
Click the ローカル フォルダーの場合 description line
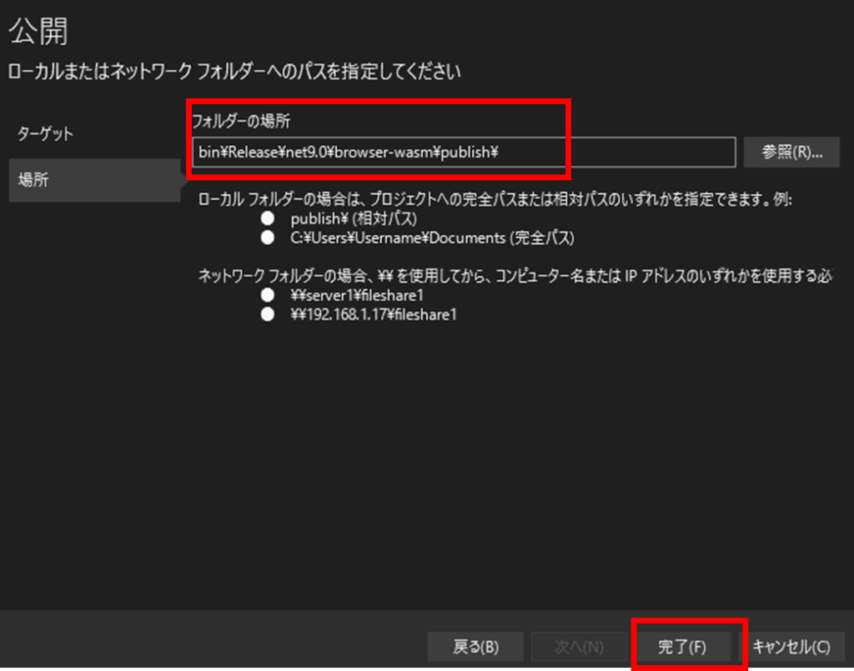pos(494,200)
